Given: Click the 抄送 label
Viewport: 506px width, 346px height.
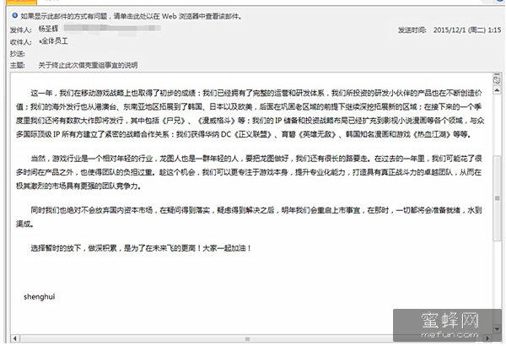Looking at the screenshot, I should (x=18, y=54).
